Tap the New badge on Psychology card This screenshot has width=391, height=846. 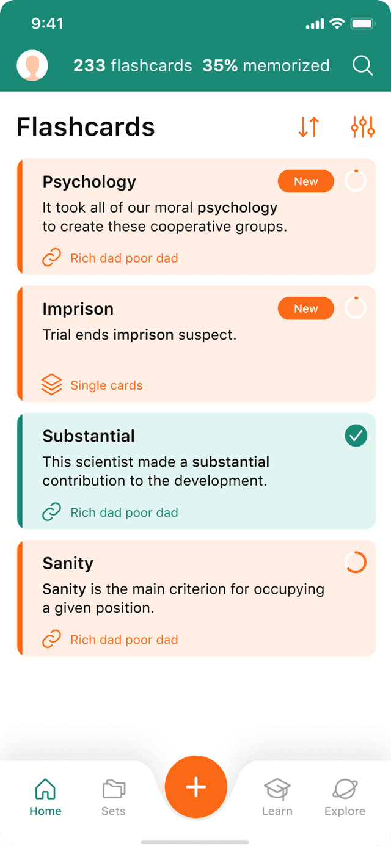[x=305, y=181]
